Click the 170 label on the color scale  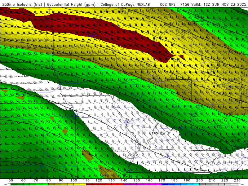(162, 180)
